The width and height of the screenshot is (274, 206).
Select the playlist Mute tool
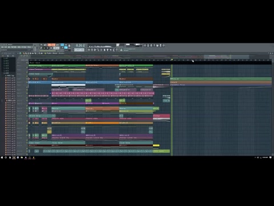tap(30, 53)
